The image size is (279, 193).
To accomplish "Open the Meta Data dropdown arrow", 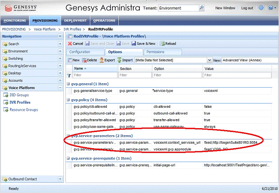I will tap(210, 60).
